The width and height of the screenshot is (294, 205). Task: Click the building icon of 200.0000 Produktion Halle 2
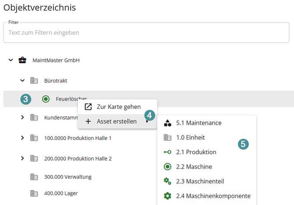coord(34,158)
